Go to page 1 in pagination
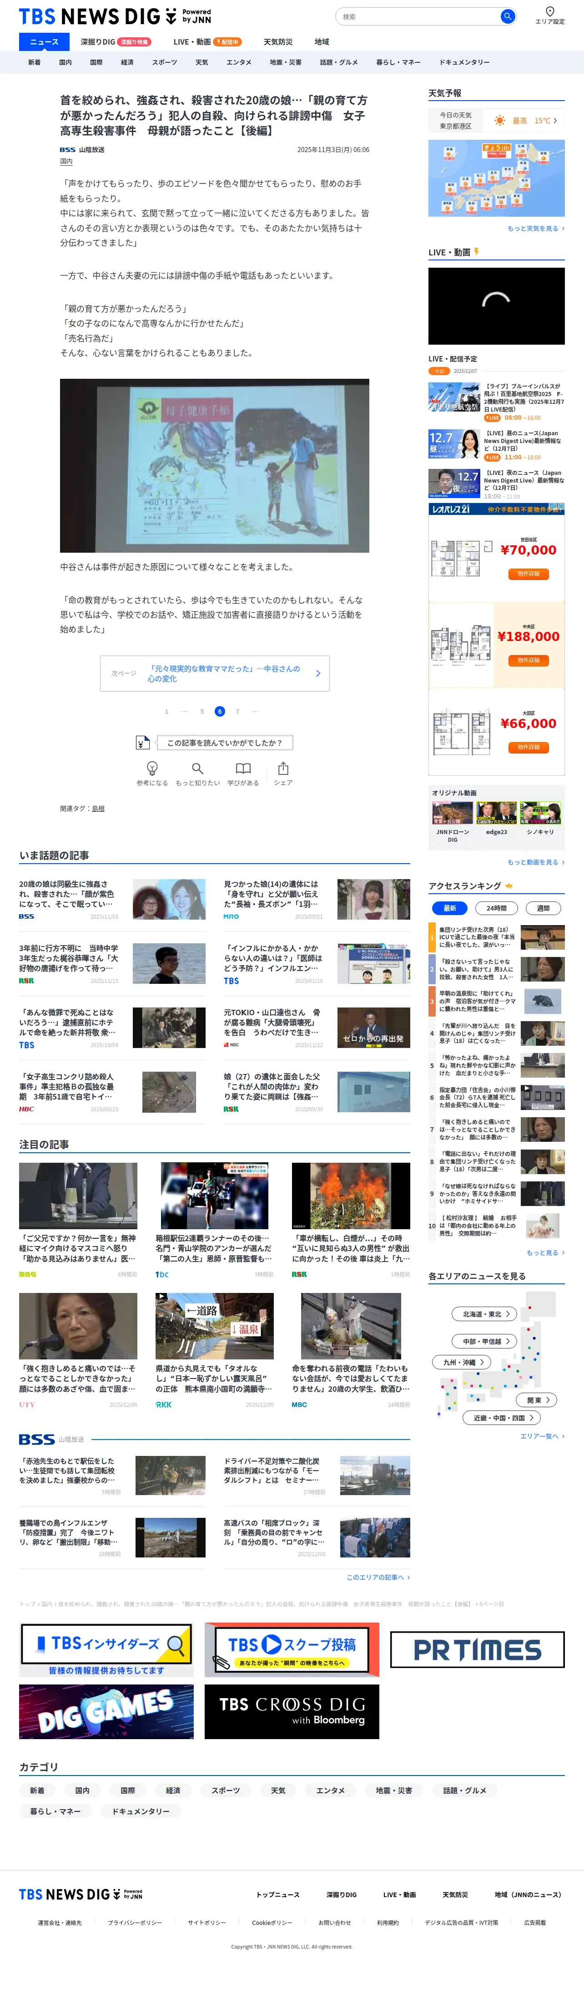 166,712
